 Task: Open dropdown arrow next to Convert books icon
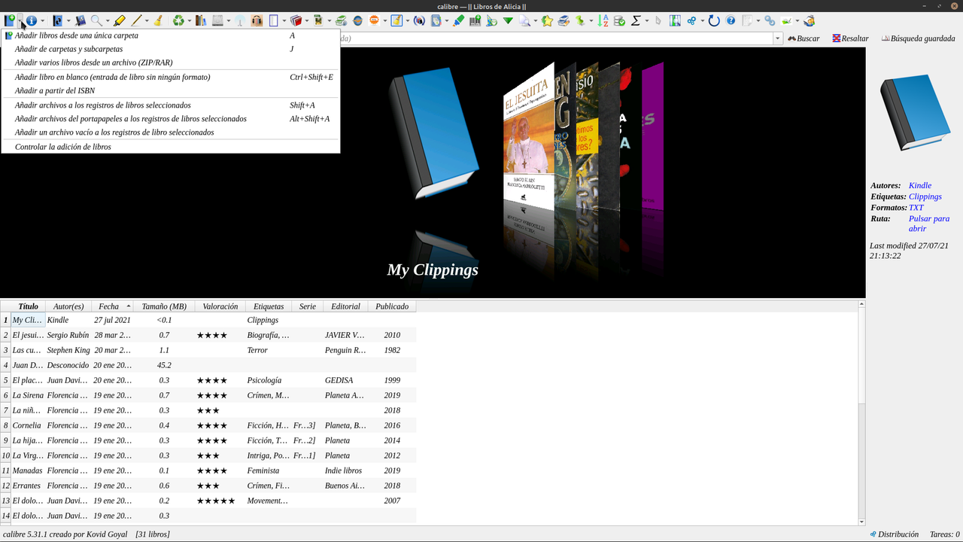pos(68,20)
